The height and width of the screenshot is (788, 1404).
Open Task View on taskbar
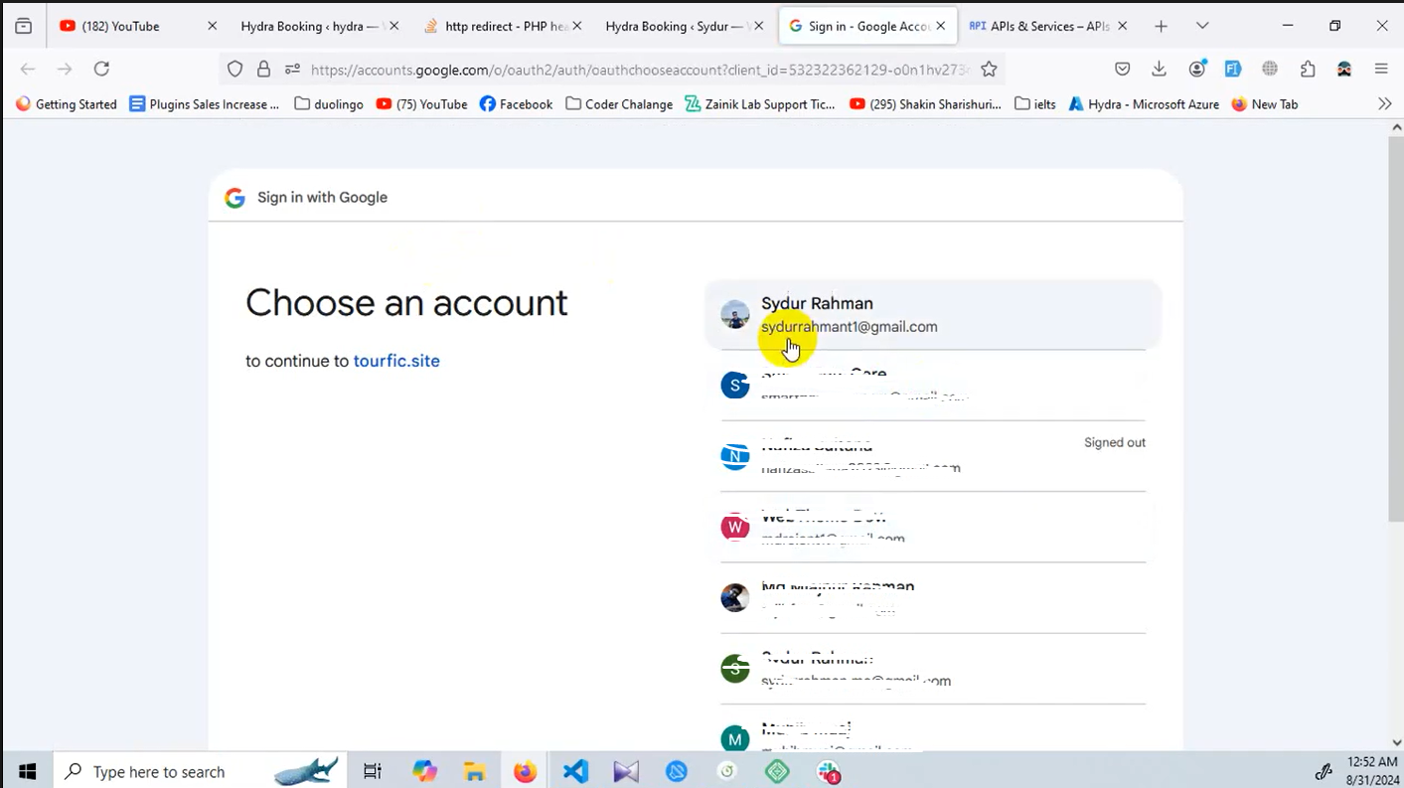(x=373, y=771)
